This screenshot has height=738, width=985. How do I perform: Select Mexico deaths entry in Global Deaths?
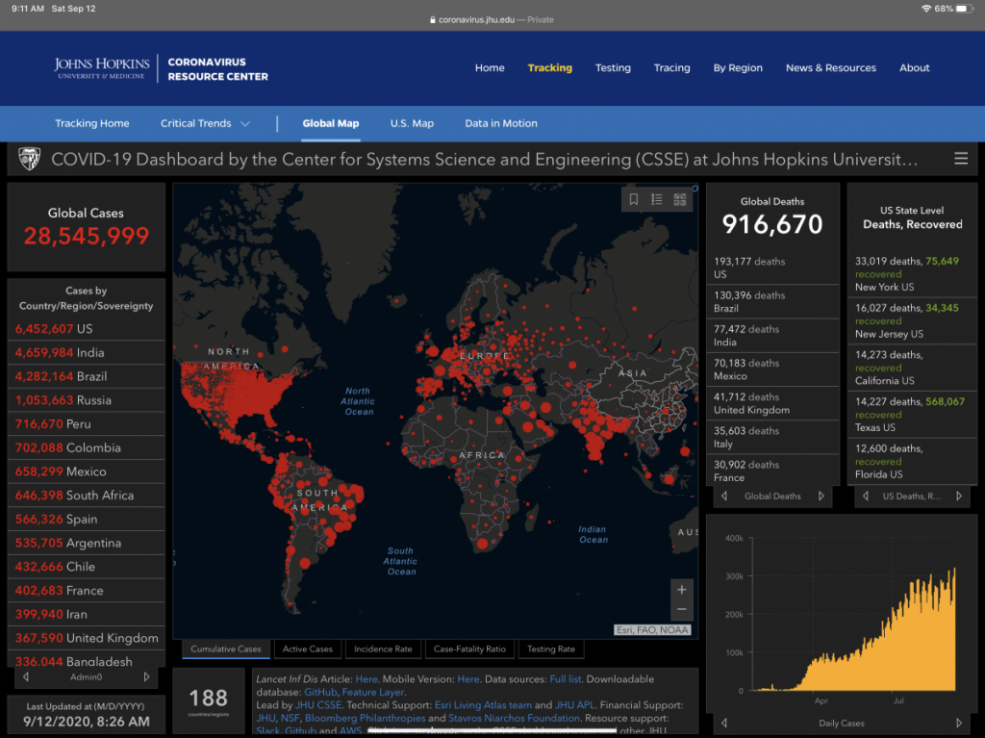[x=772, y=369]
